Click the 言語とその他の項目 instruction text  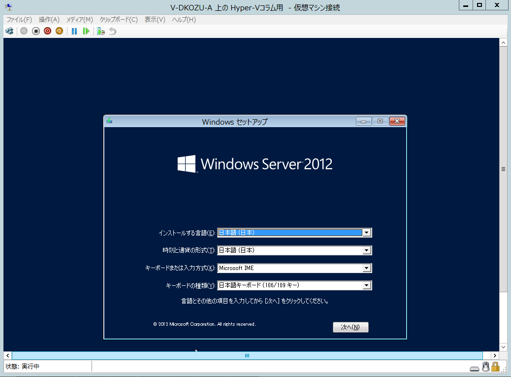click(255, 301)
